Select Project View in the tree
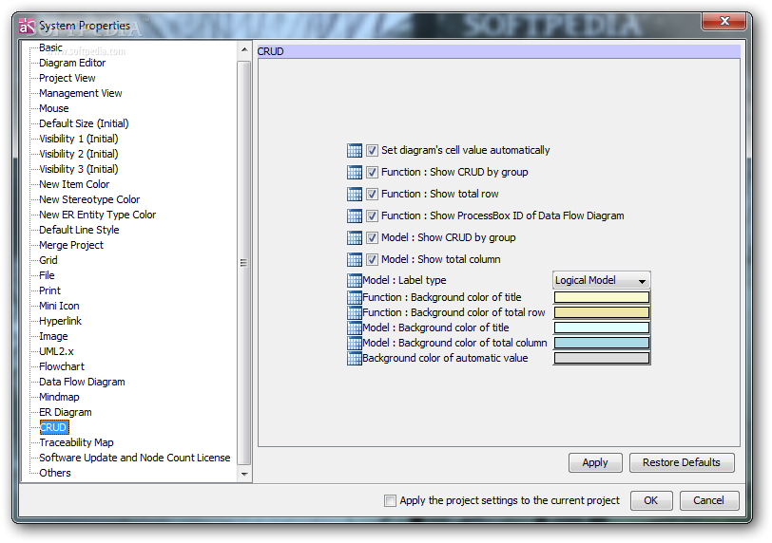The width and height of the screenshot is (772, 543). tap(68, 78)
